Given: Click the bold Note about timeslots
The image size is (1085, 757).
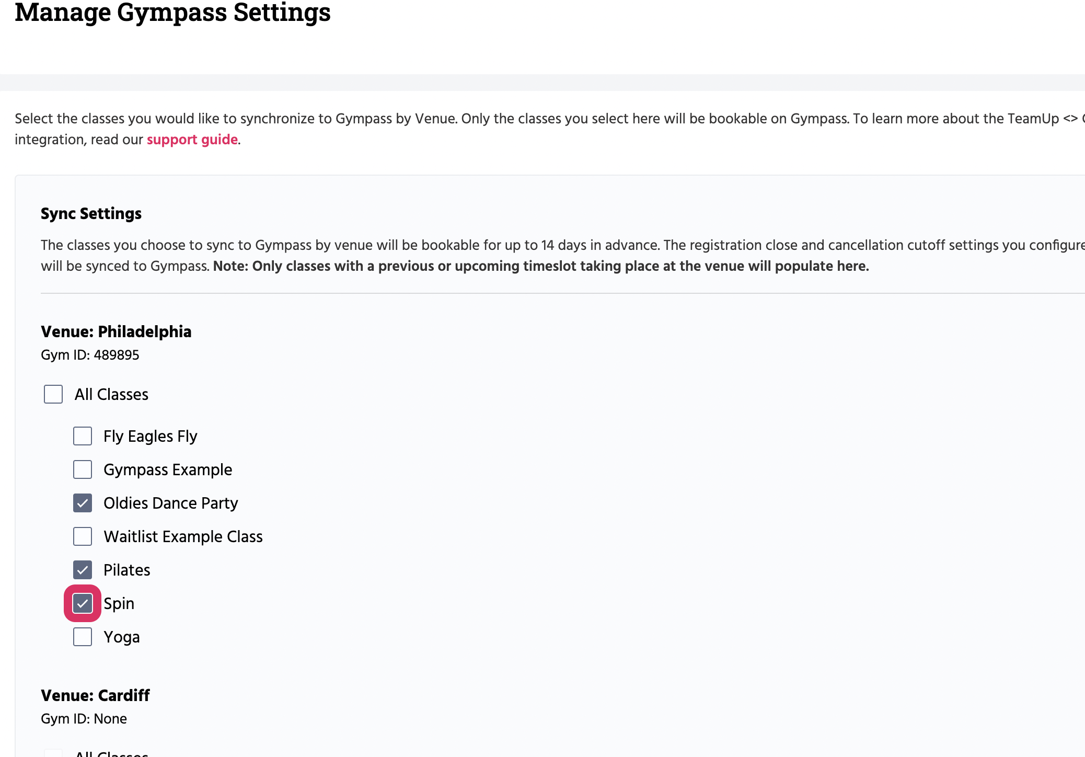Looking at the screenshot, I should pos(541,266).
